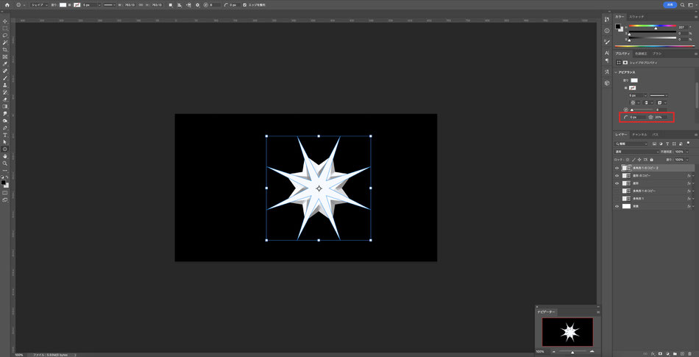
Task: Click the delete layer trash icon
Action: (689, 353)
